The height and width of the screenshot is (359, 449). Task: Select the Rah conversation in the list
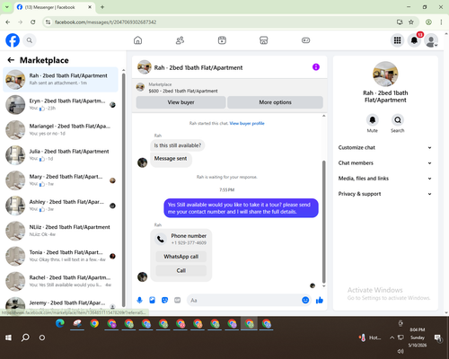[x=60, y=79]
